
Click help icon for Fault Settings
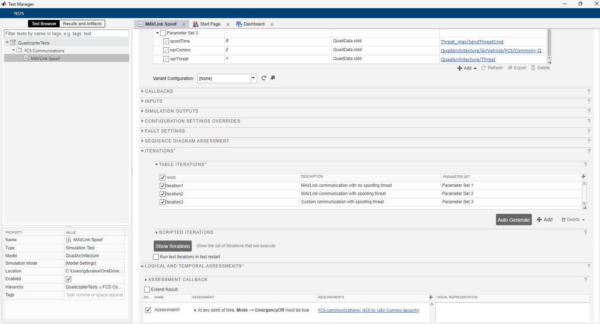(x=589, y=131)
